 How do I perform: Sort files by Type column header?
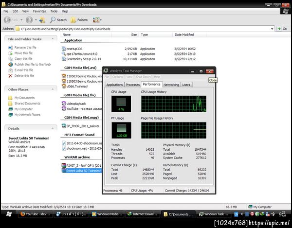[x=156, y=35]
